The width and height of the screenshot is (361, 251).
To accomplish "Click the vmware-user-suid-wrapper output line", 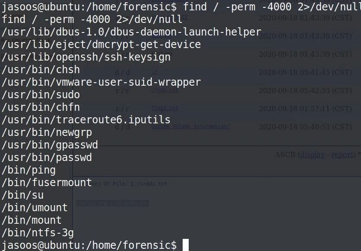I will [x=101, y=82].
